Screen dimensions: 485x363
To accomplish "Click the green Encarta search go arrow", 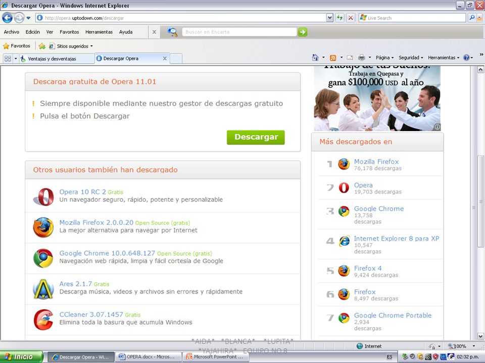I will pos(303,32).
